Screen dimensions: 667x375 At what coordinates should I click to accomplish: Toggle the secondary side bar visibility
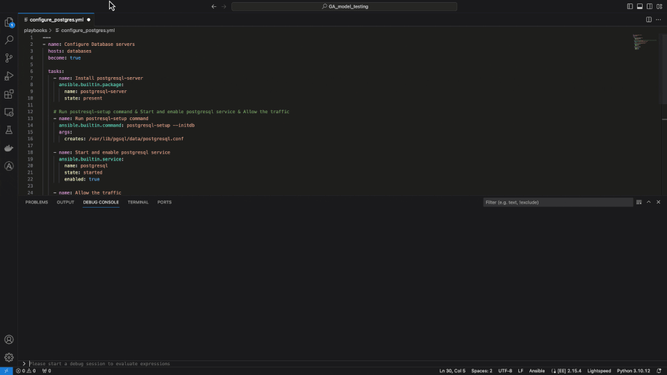tap(650, 6)
